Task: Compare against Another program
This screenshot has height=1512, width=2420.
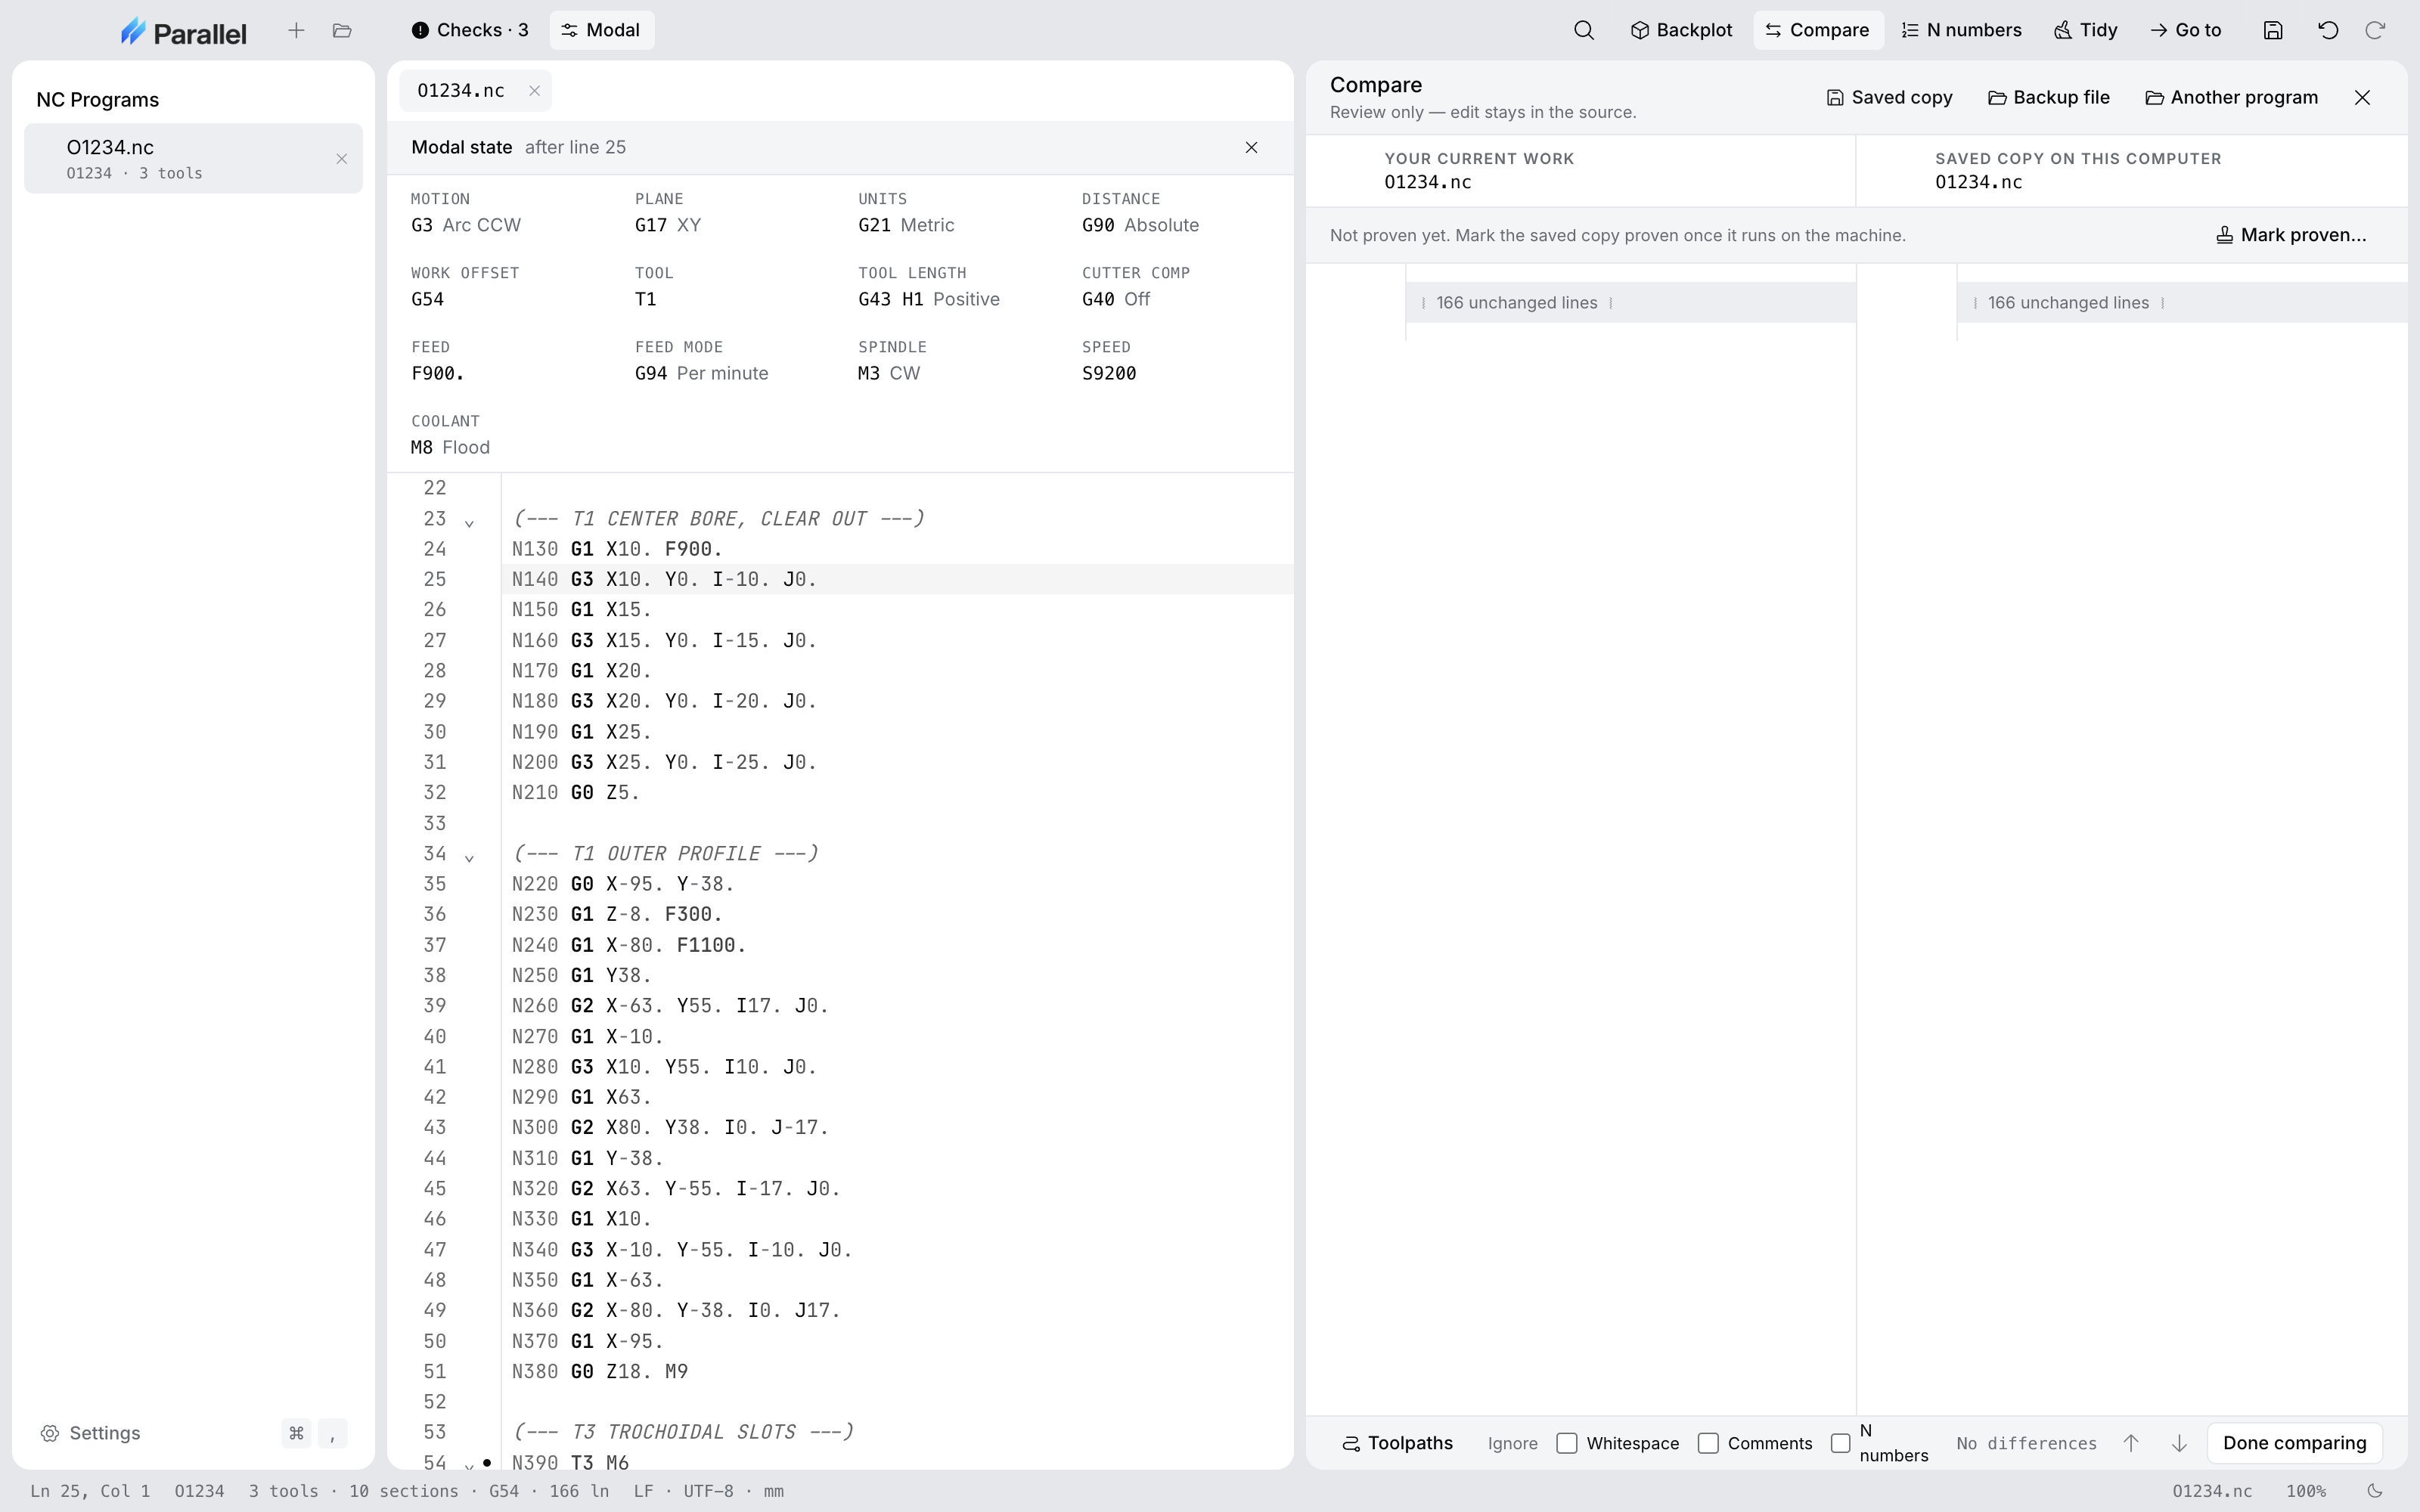Action: (2231, 97)
